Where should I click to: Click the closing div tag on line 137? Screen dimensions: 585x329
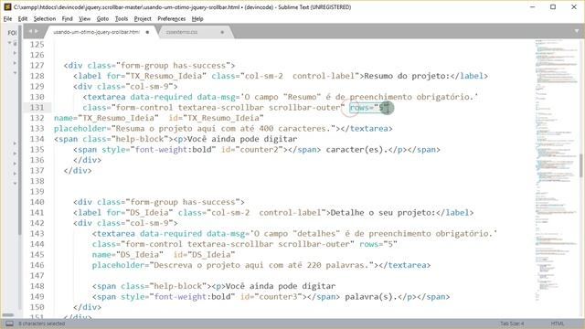[x=78, y=171]
